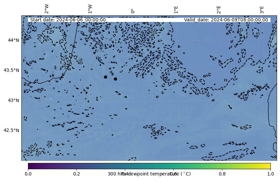Select the 1°E longitude tick label

click(x=176, y=9)
